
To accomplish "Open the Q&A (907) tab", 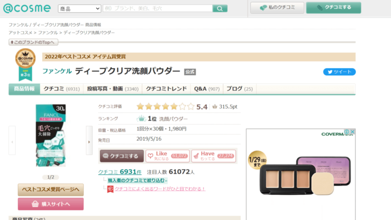I will (x=207, y=89).
